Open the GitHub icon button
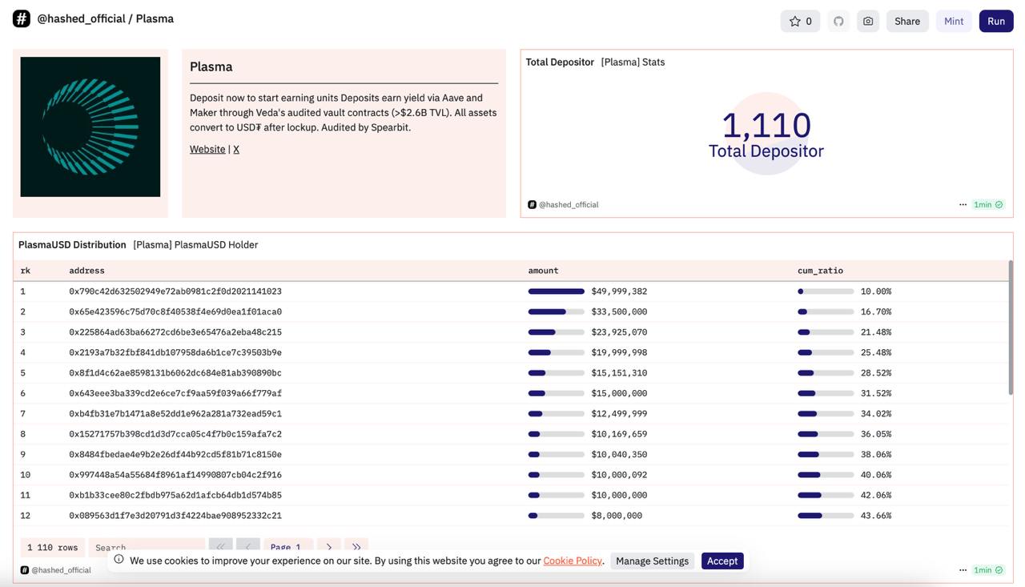 (x=838, y=21)
